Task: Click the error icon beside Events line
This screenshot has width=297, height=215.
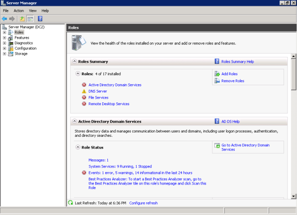Action: click(x=84, y=172)
